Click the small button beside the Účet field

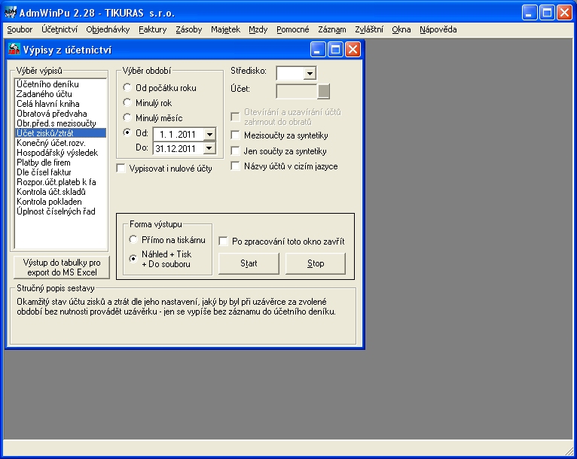pyautogui.click(x=323, y=91)
